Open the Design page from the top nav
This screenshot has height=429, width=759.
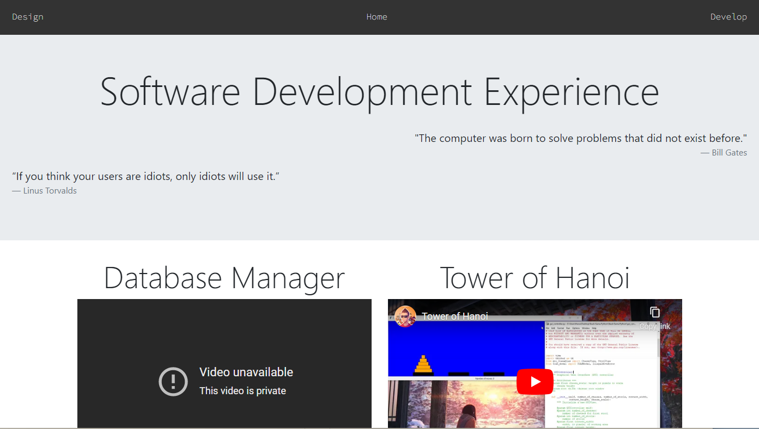point(27,17)
